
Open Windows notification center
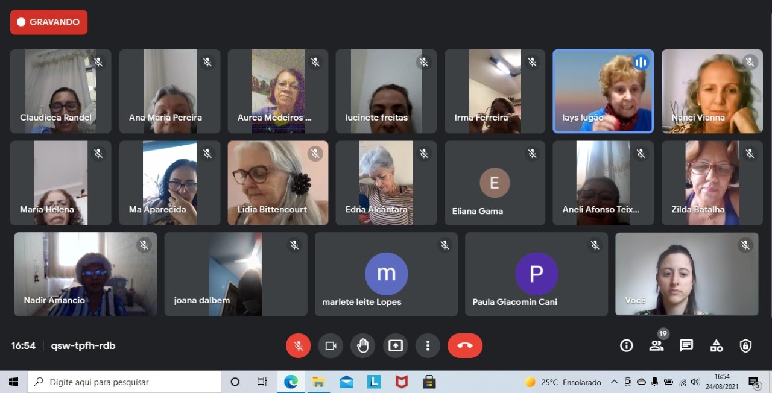coord(753,382)
